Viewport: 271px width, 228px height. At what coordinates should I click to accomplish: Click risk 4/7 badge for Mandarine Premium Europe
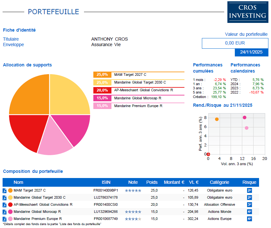[x=249, y=219]
